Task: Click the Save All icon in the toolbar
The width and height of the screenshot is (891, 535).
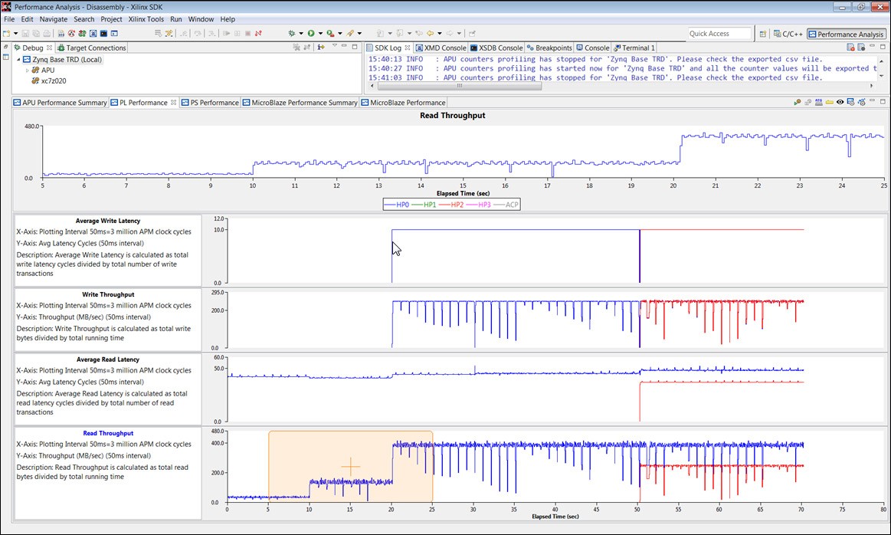Action: (36, 34)
